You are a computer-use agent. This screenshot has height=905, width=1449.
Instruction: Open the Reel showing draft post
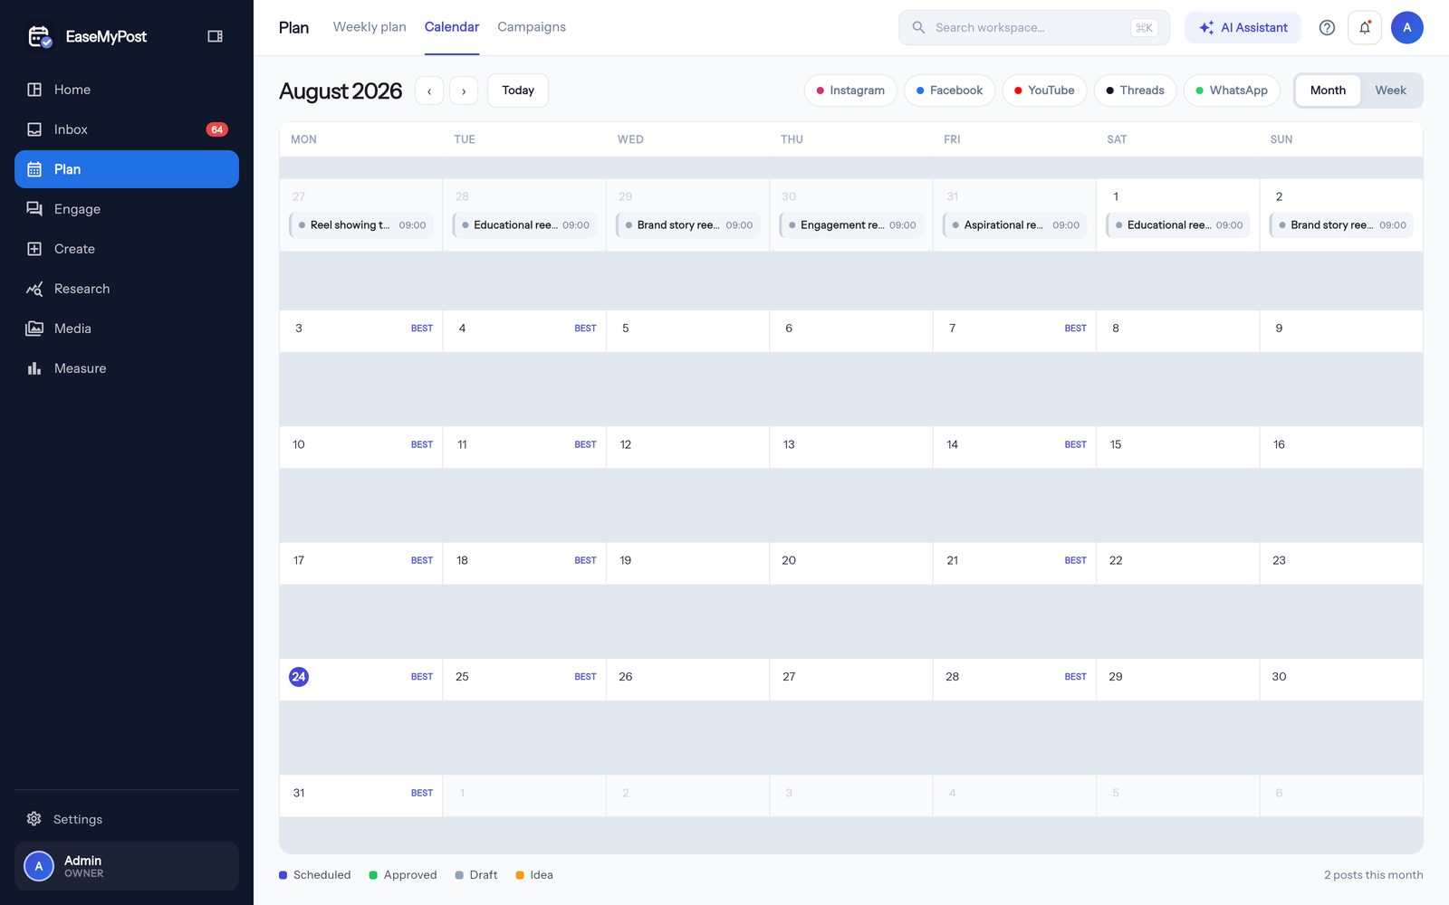click(x=361, y=225)
